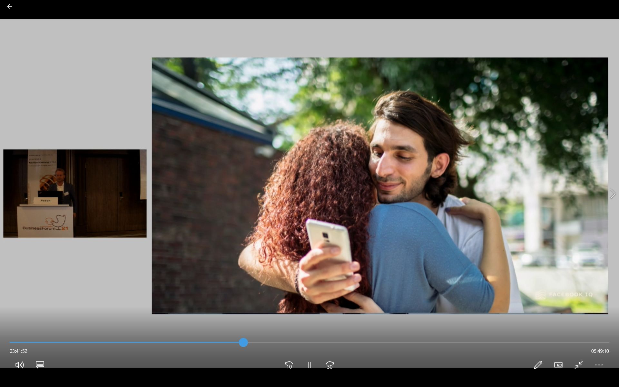
Task: Open the pencil edit menu
Action: 538,365
